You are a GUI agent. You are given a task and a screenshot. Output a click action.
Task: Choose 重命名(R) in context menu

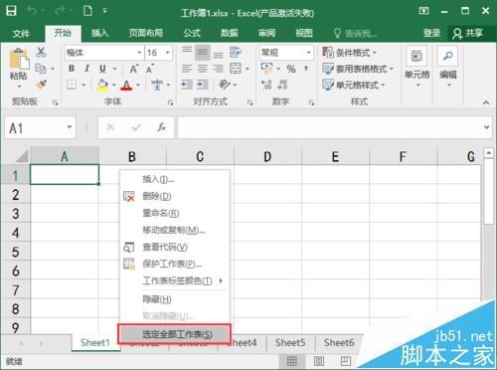pyautogui.click(x=175, y=213)
